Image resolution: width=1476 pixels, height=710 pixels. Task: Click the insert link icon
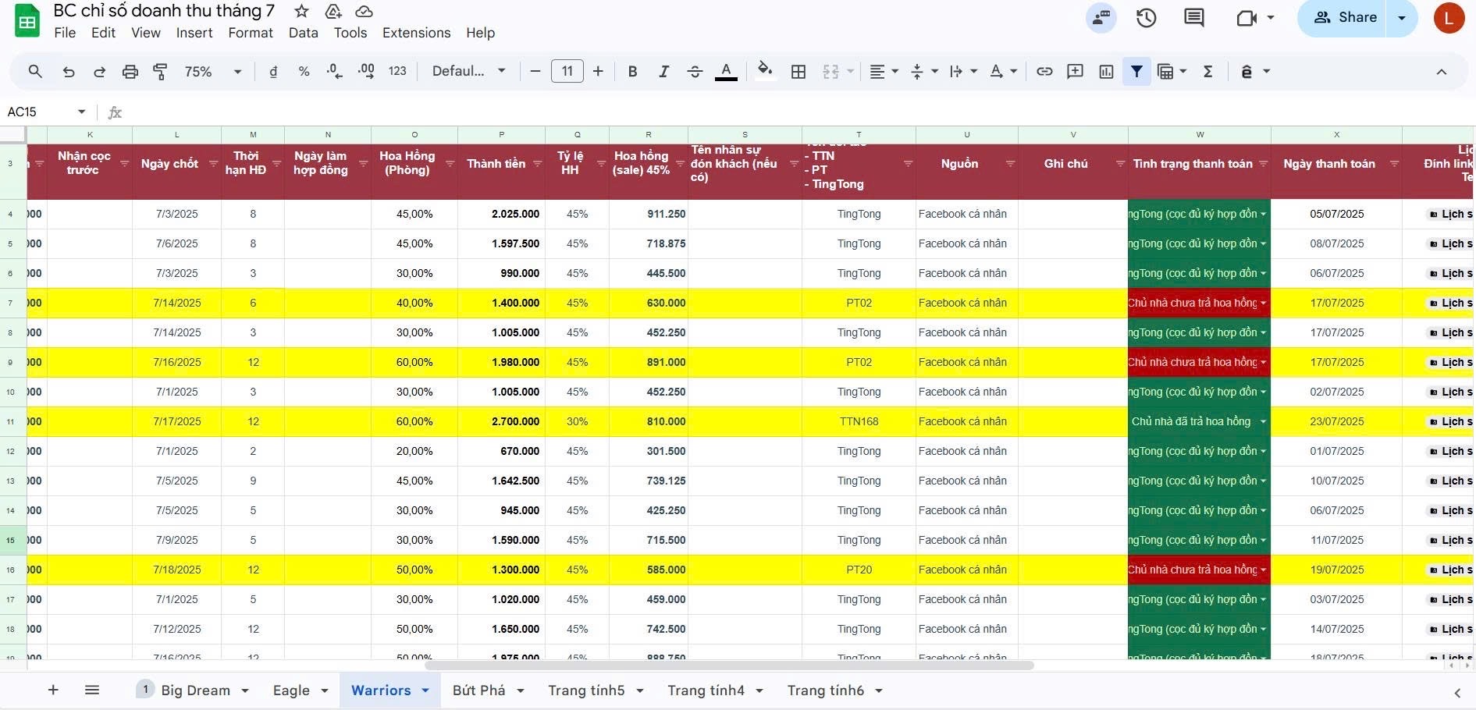pos(1044,72)
